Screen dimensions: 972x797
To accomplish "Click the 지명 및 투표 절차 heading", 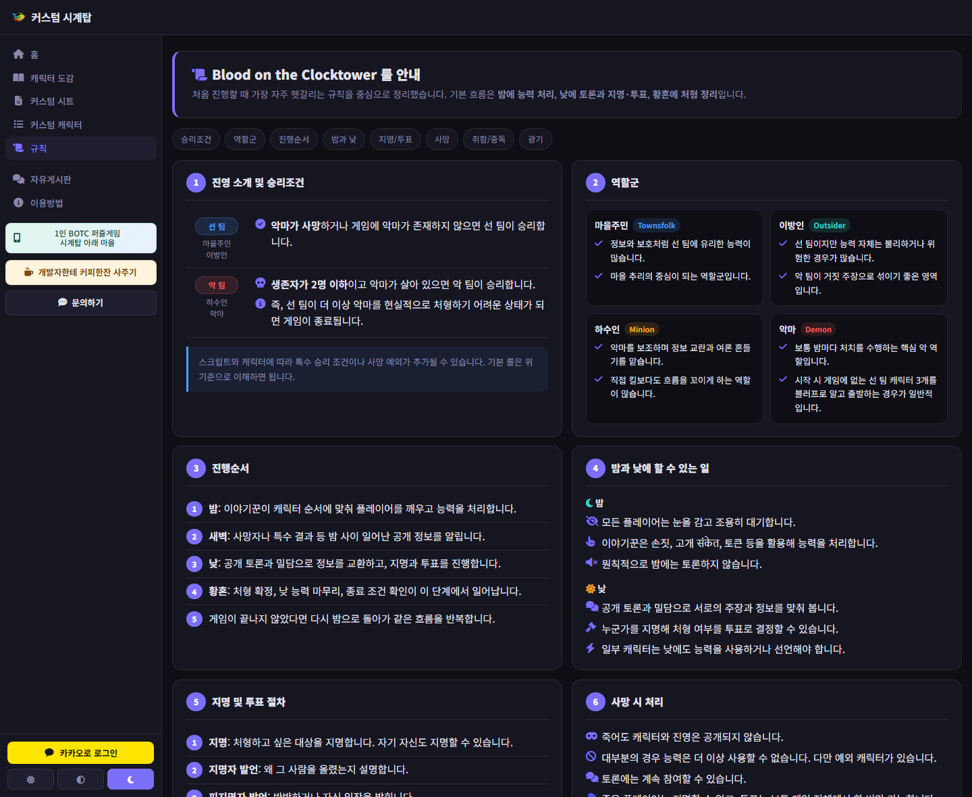I will [x=248, y=702].
